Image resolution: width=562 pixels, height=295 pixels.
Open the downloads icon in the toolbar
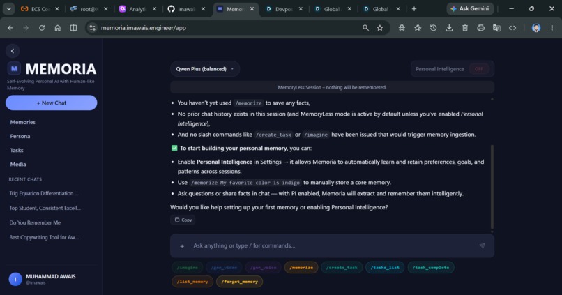pyautogui.click(x=449, y=28)
